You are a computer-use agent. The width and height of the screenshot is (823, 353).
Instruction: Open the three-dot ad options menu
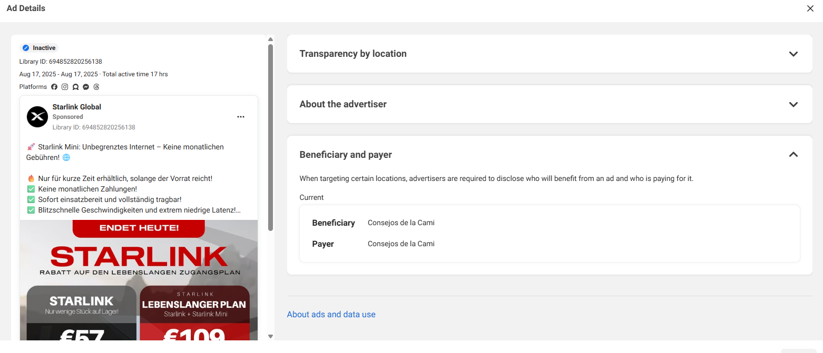click(x=241, y=117)
